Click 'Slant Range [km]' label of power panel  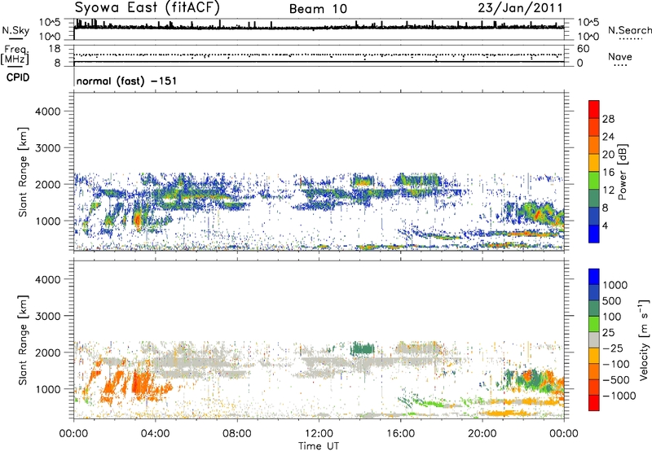23,172
